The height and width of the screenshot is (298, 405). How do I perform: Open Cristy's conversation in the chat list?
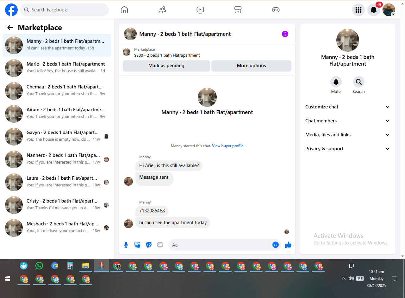pos(57,205)
